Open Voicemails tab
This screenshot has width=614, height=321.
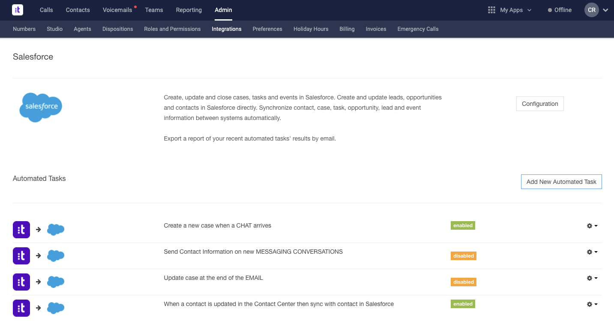tap(117, 10)
